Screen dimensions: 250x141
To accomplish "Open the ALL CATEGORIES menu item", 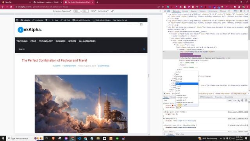I will [87, 41].
